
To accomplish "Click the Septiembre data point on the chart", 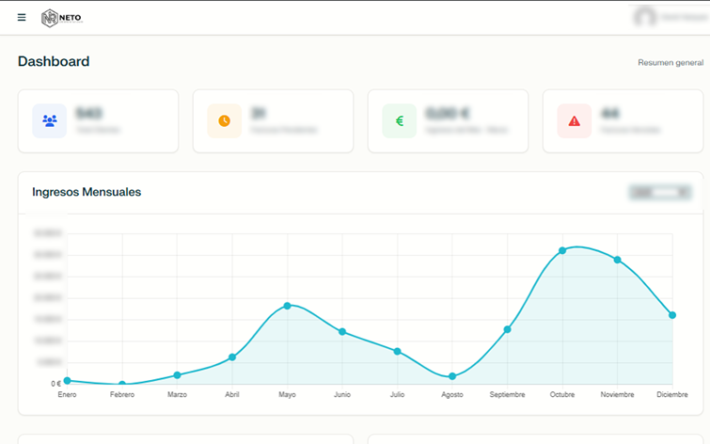I will pos(507,329).
